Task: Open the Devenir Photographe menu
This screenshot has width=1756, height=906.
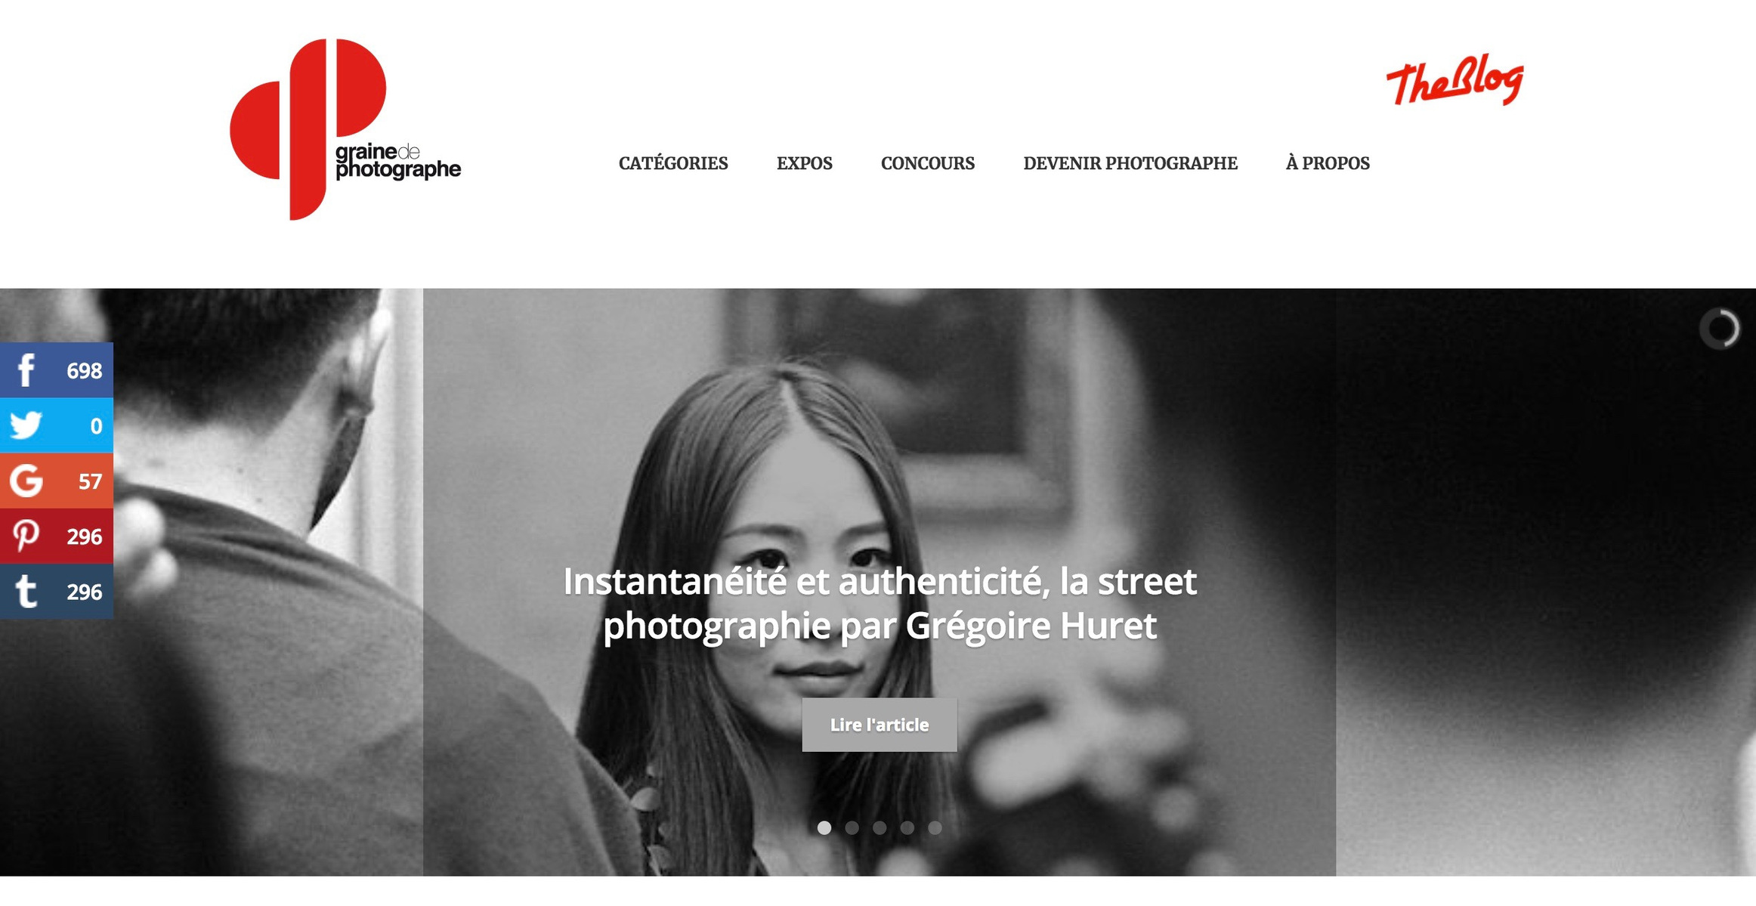Action: 1130,163
